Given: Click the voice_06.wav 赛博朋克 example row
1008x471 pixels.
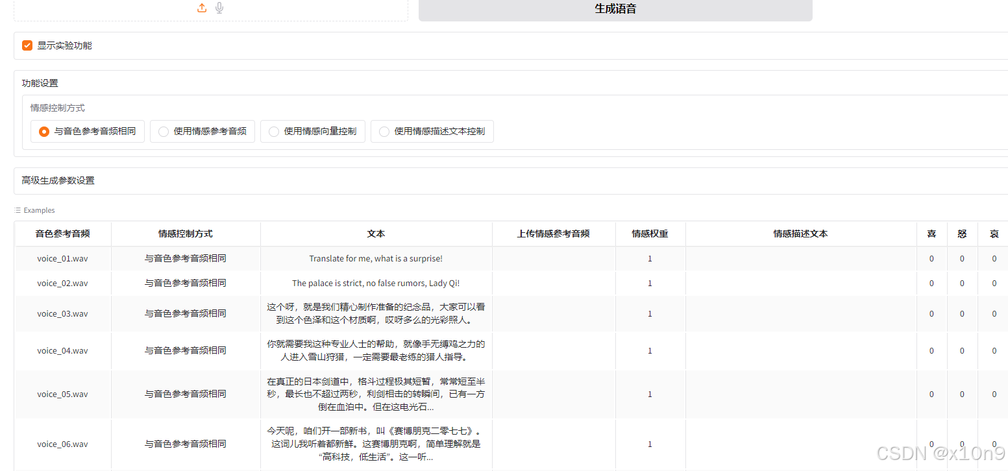Looking at the screenshot, I should pos(376,444).
